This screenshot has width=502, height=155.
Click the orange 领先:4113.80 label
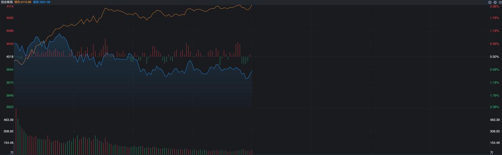[23, 2]
